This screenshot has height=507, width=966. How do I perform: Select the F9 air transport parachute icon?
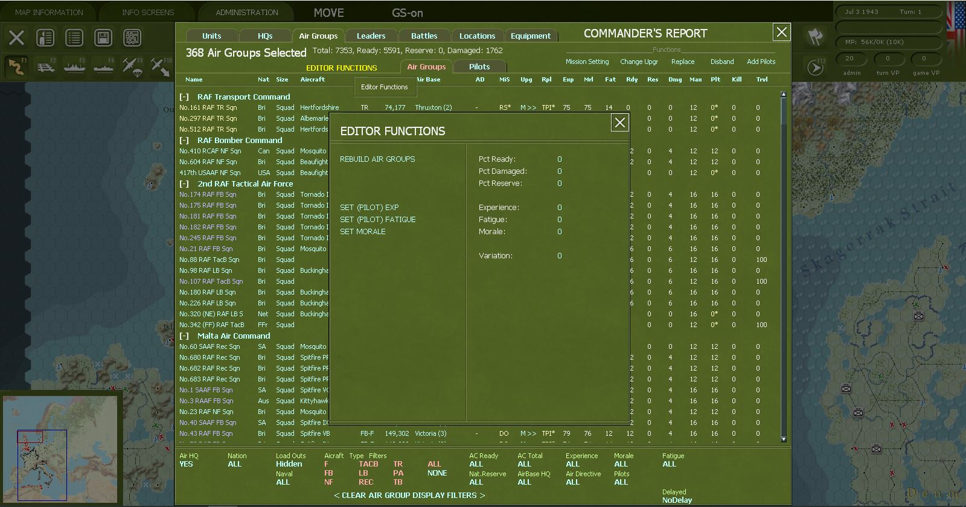click(133, 66)
